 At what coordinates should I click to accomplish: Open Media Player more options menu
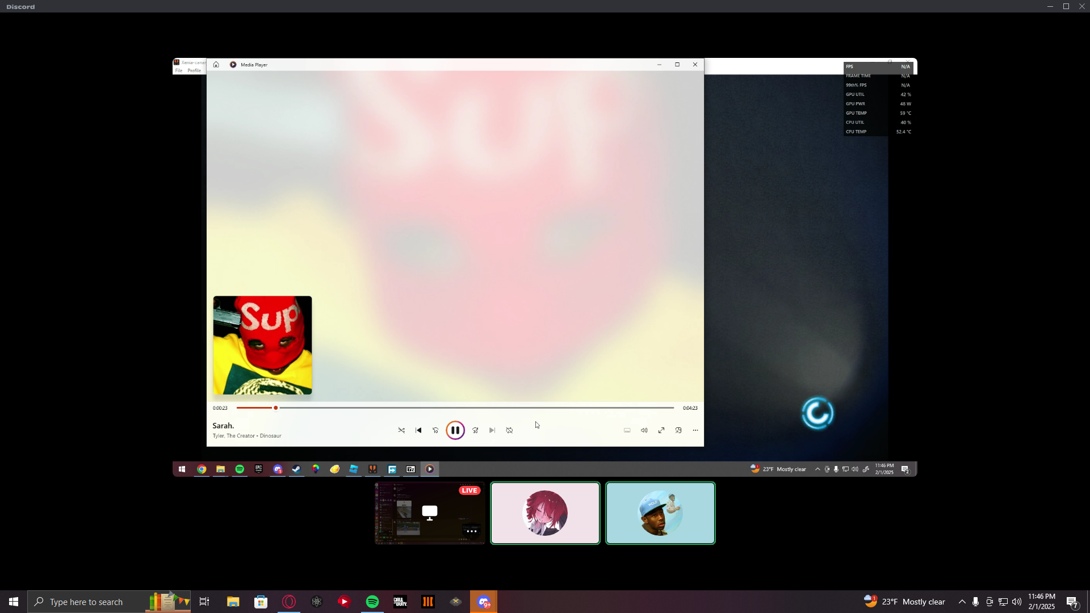point(695,430)
